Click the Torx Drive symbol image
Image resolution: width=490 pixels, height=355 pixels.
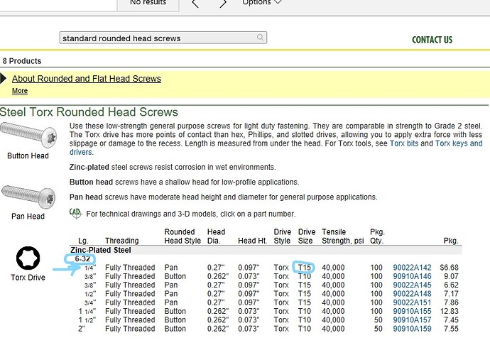tap(28, 258)
